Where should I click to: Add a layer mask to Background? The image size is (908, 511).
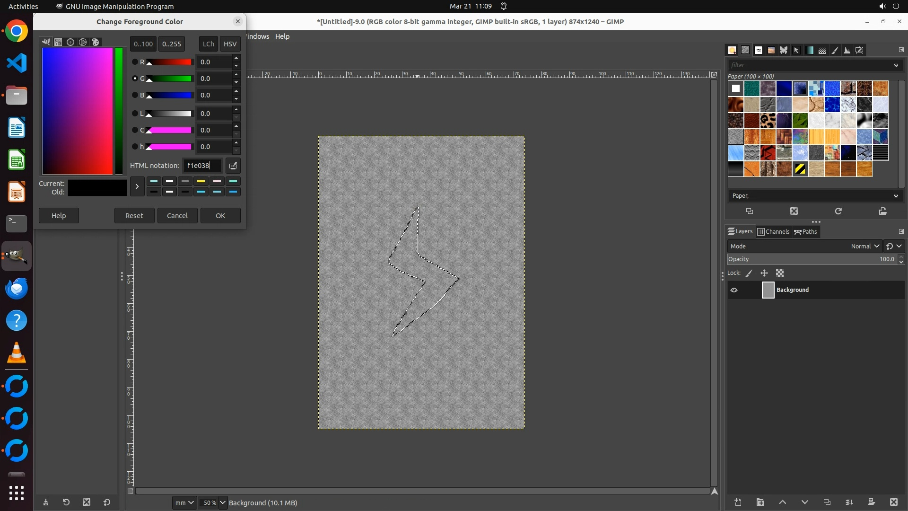tap(871, 502)
